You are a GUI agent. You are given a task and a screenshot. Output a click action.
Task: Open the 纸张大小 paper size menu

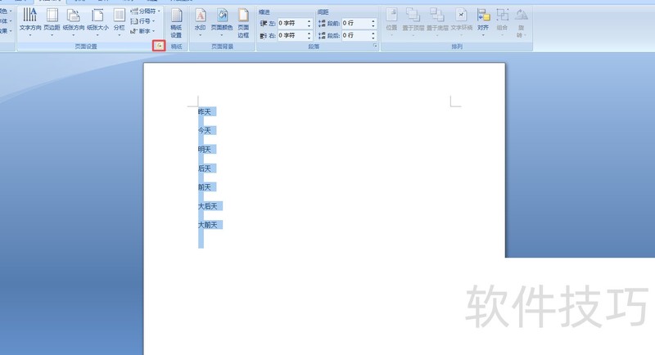97,22
